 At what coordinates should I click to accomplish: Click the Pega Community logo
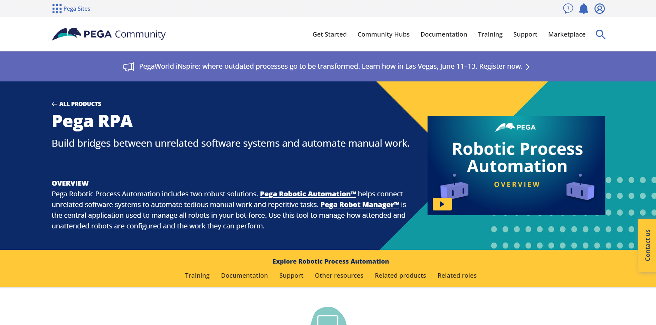(109, 34)
